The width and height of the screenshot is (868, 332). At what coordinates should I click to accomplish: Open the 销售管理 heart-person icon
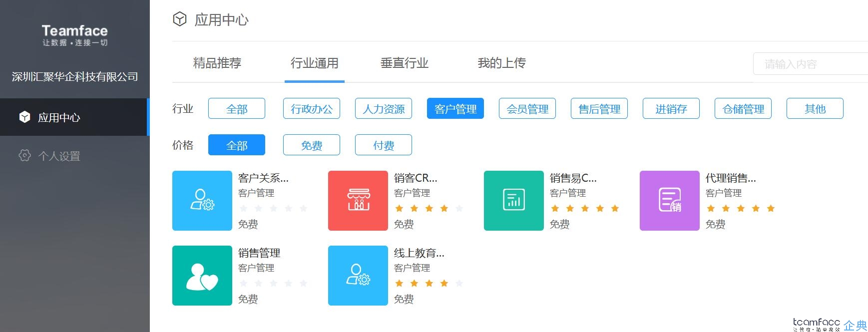point(202,276)
